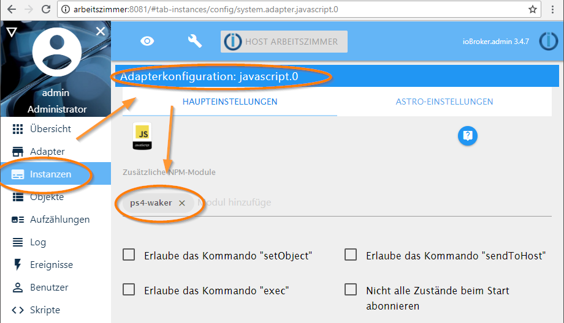The height and width of the screenshot is (323, 564).
Task: Open system settings wrench icon
Action: [x=194, y=41]
